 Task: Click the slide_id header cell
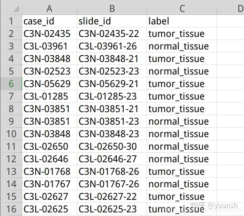click(111, 21)
